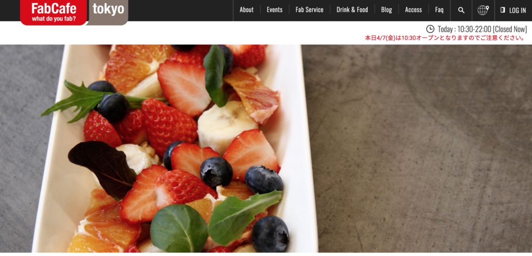Click the FabCafe red logo
This screenshot has height=256, width=532.
coord(54,12)
